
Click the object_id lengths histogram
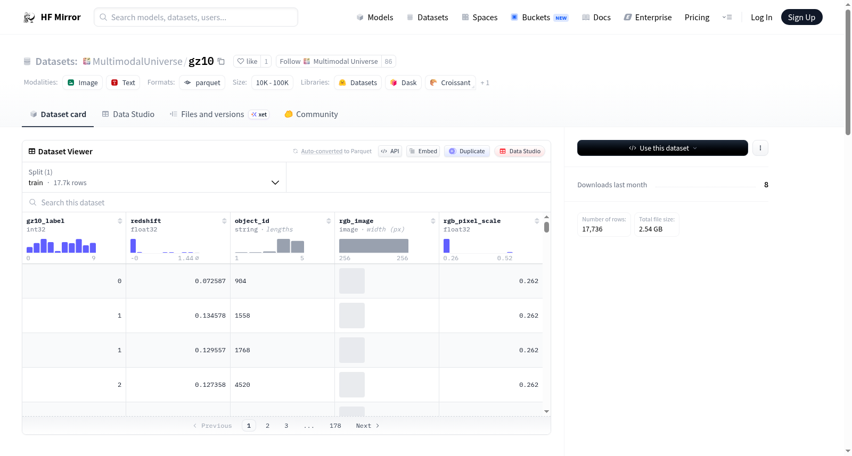[269, 245]
